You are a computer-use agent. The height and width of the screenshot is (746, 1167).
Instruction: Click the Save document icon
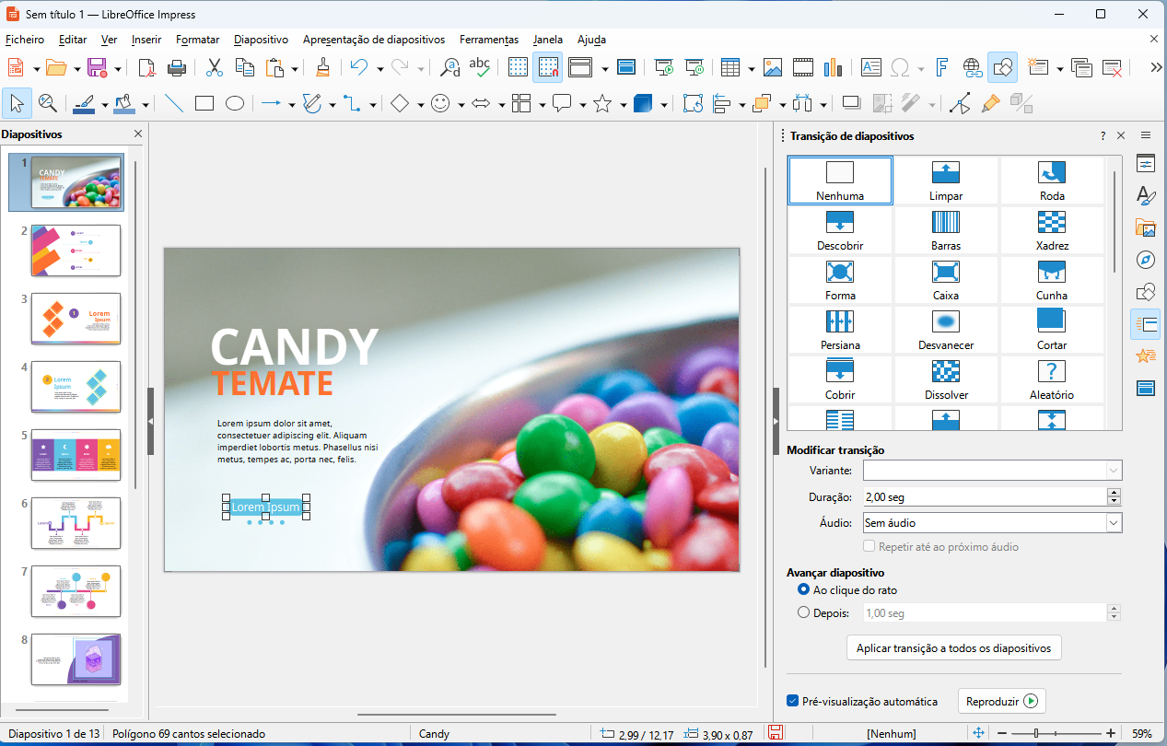pyautogui.click(x=97, y=67)
